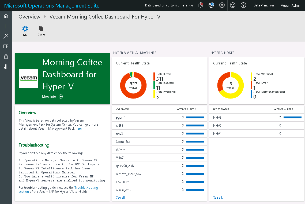Select the xVMM row
The image size is (305, 204).
(160, 150)
